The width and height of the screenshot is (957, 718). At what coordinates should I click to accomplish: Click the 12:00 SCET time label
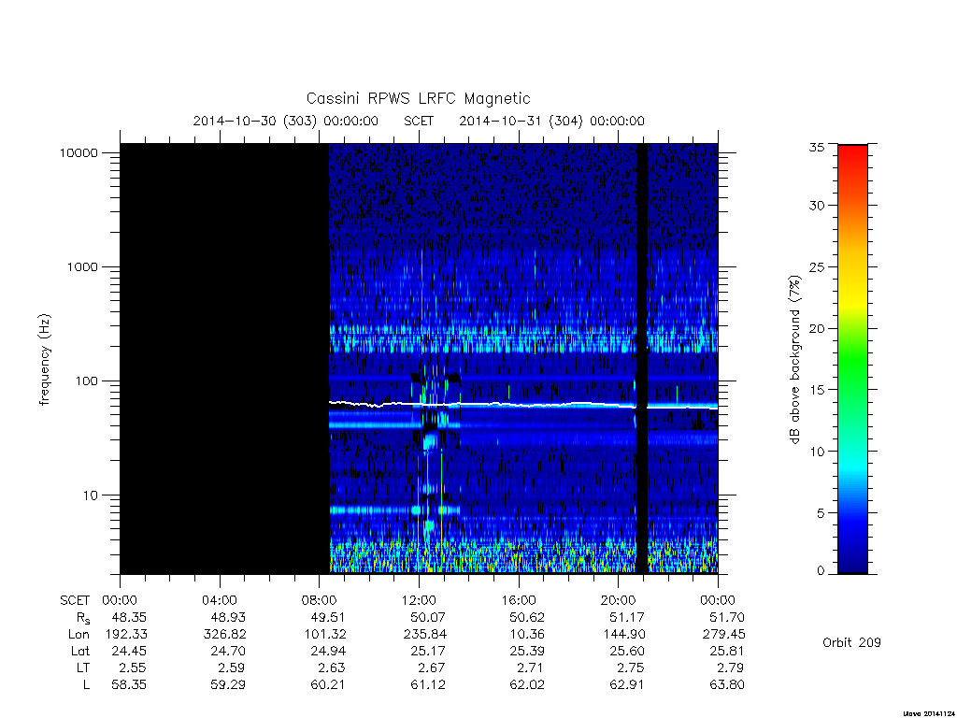(419, 600)
